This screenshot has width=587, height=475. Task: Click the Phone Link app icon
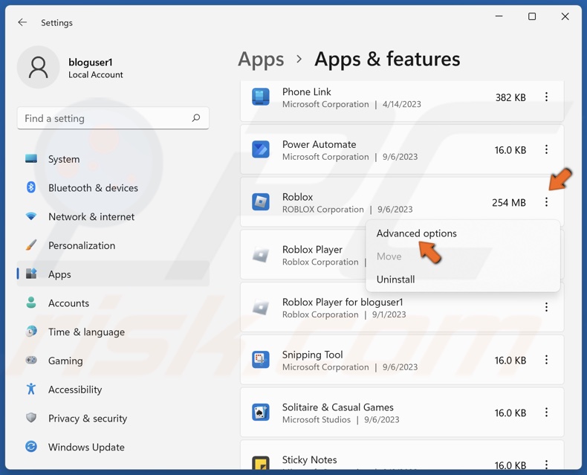coord(261,97)
